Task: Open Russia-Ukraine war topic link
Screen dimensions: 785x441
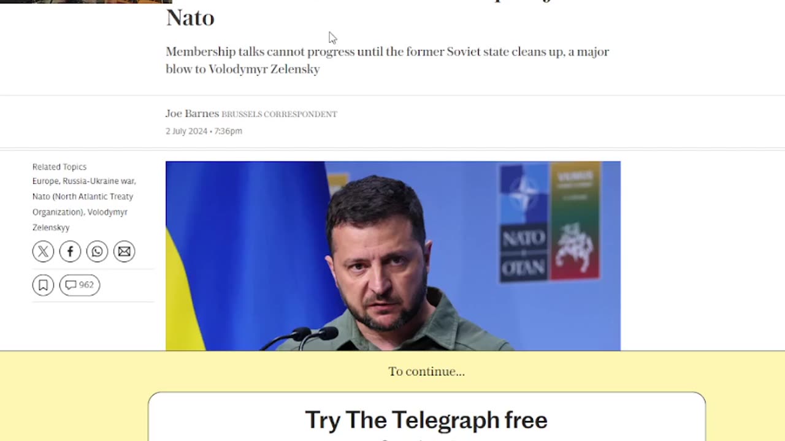Action: [99, 181]
